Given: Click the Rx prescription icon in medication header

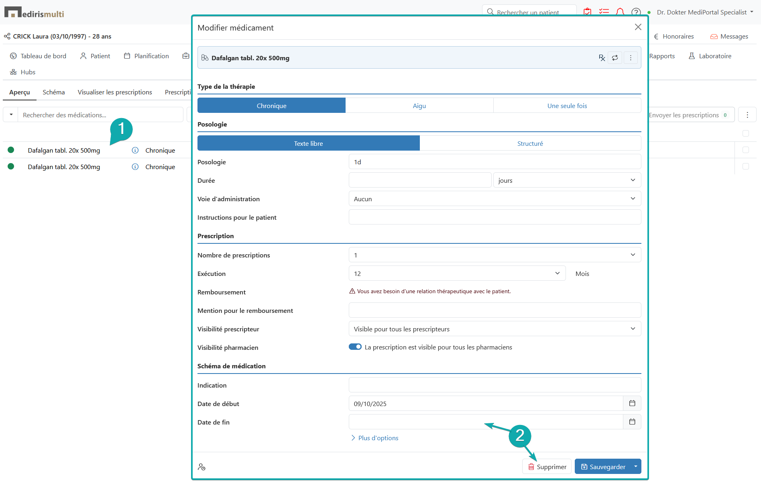Looking at the screenshot, I should pyautogui.click(x=602, y=58).
